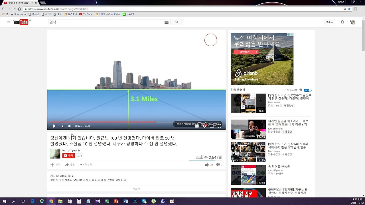Open the YouTube bookmark

tap(86, 14)
